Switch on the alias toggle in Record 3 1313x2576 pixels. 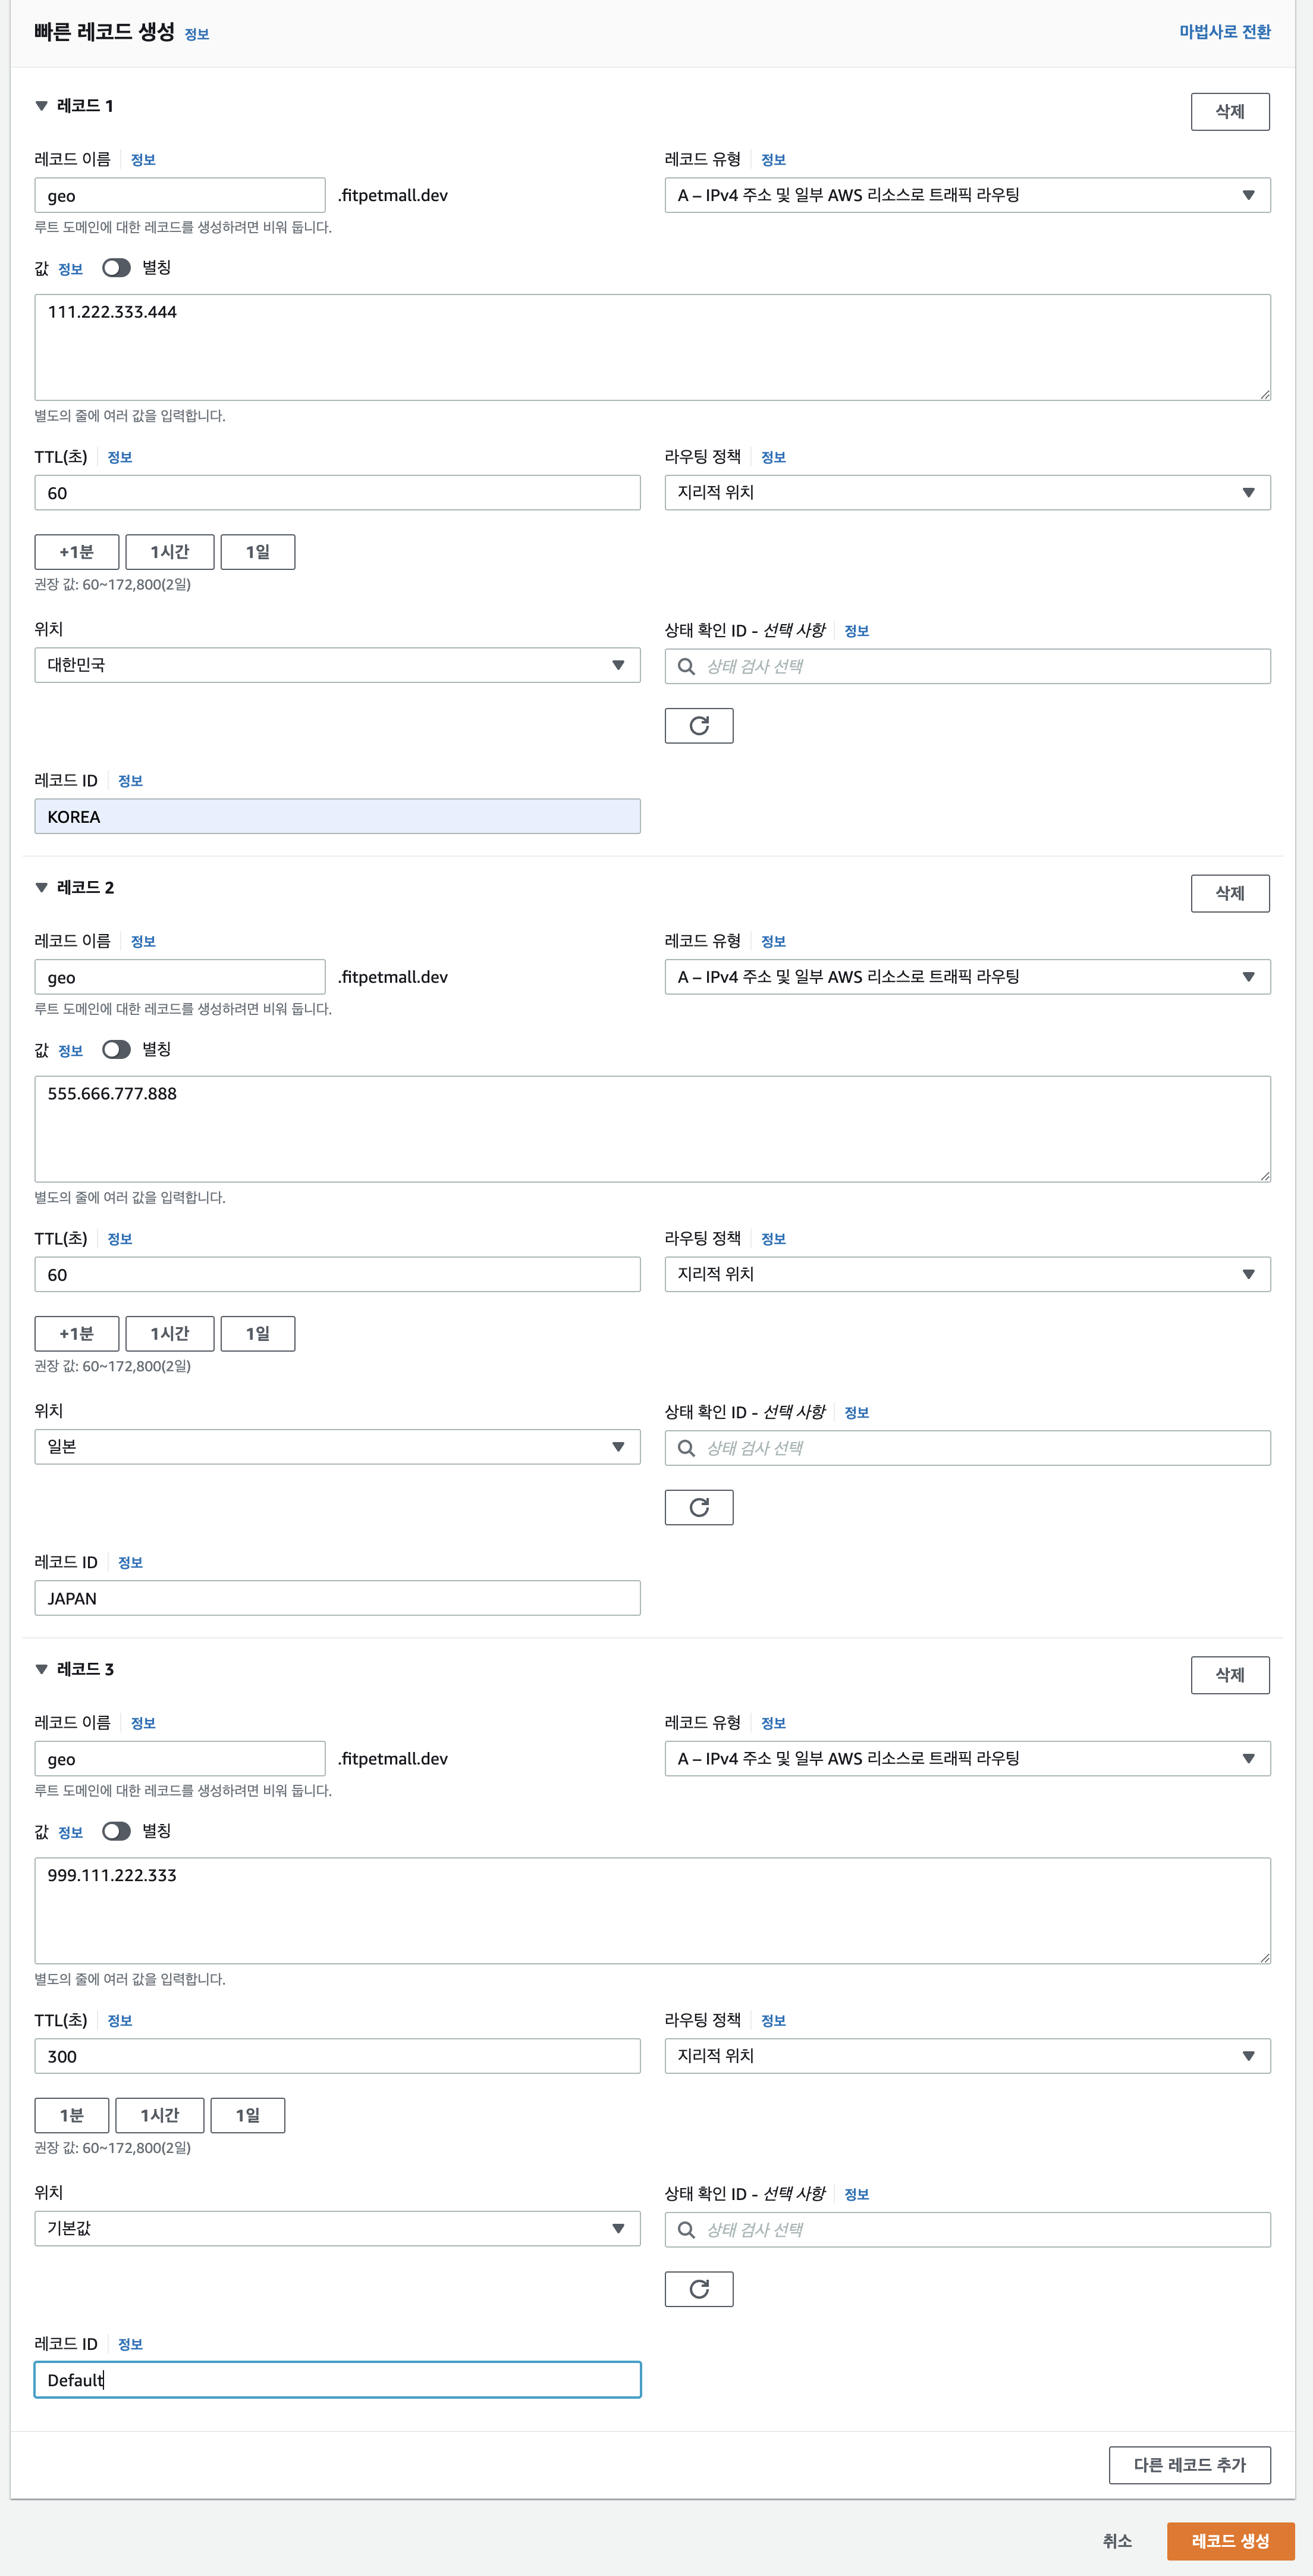117,1831
